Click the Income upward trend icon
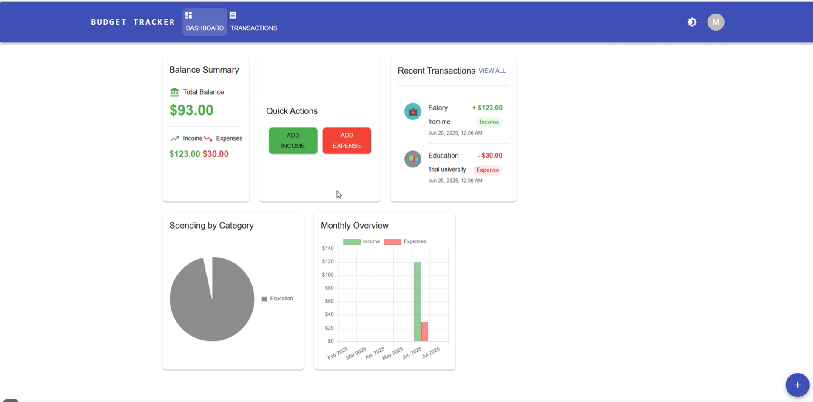The height and width of the screenshot is (402, 813). tap(174, 139)
